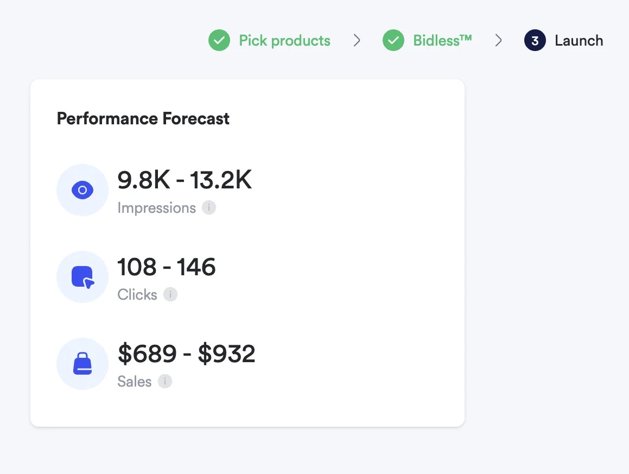This screenshot has width=629, height=474.
Task: Click the 108 - 146 clicks forecast value
Action: click(167, 267)
